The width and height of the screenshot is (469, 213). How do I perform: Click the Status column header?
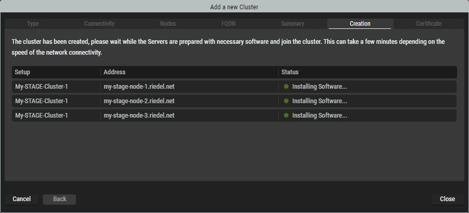pos(290,72)
